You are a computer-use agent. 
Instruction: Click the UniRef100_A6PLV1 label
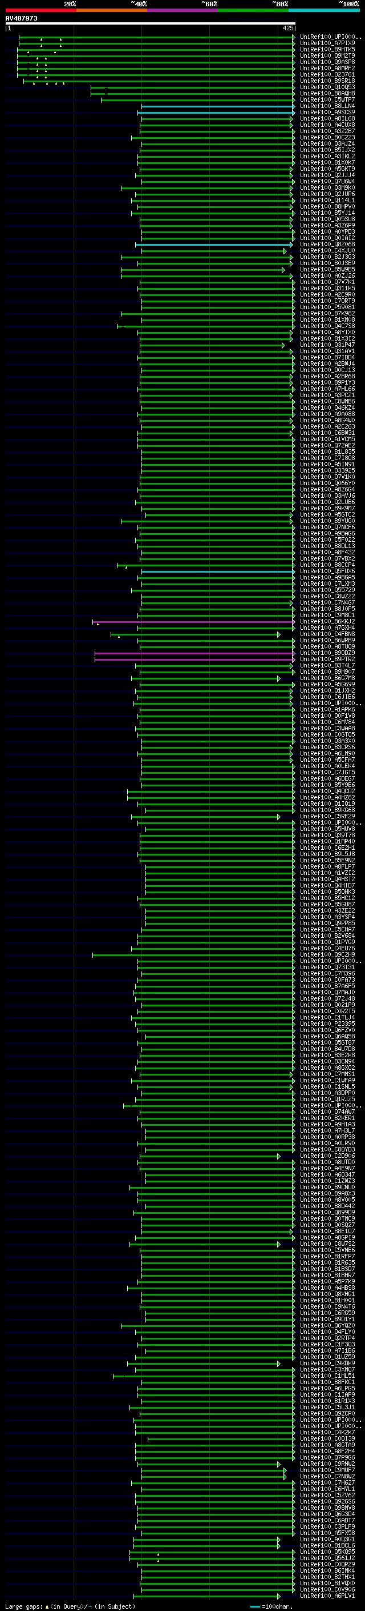click(x=327, y=1597)
